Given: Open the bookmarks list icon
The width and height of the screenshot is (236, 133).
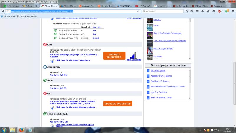Looking at the screenshot, I should (x=191, y=11).
